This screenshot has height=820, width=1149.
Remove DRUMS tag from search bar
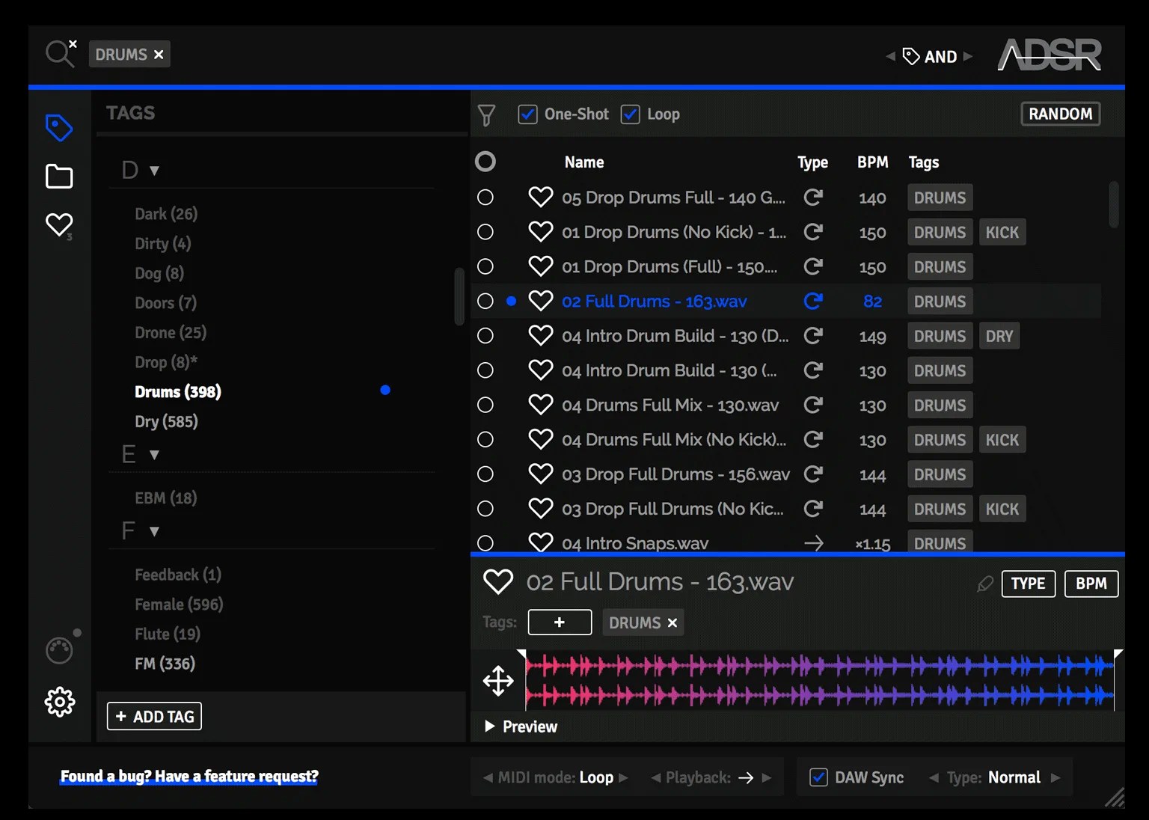pos(159,55)
